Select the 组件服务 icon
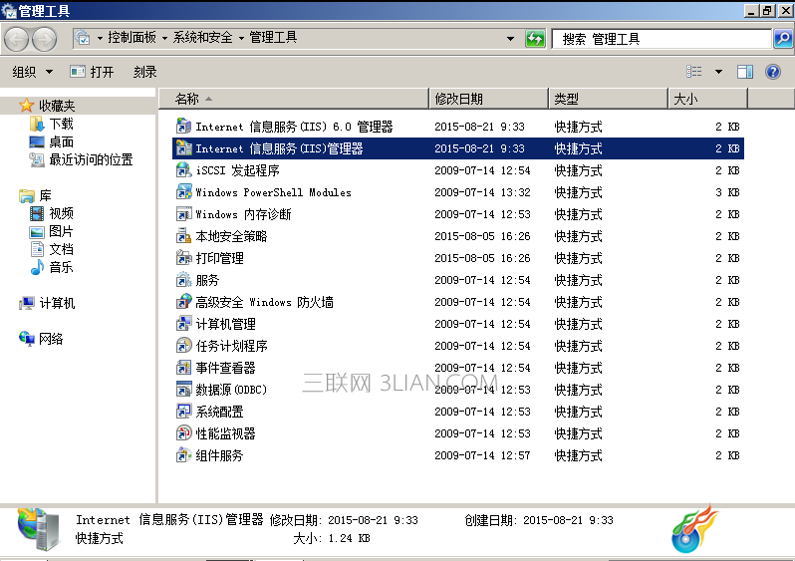 tap(183, 455)
